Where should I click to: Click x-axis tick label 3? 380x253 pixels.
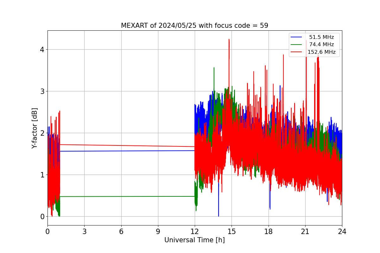84,231
